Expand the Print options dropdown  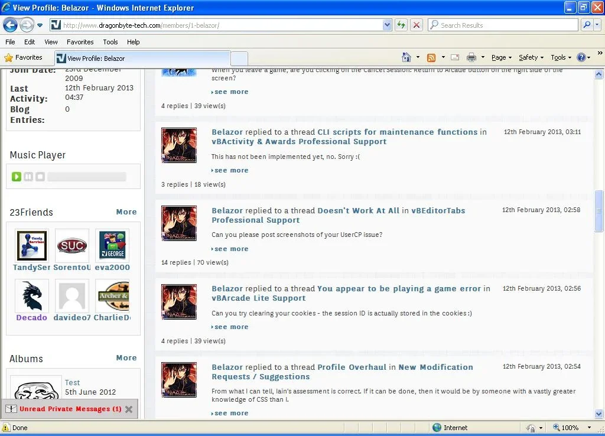[x=483, y=57]
